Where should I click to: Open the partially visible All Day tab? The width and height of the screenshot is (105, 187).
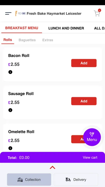click(100, 28)
